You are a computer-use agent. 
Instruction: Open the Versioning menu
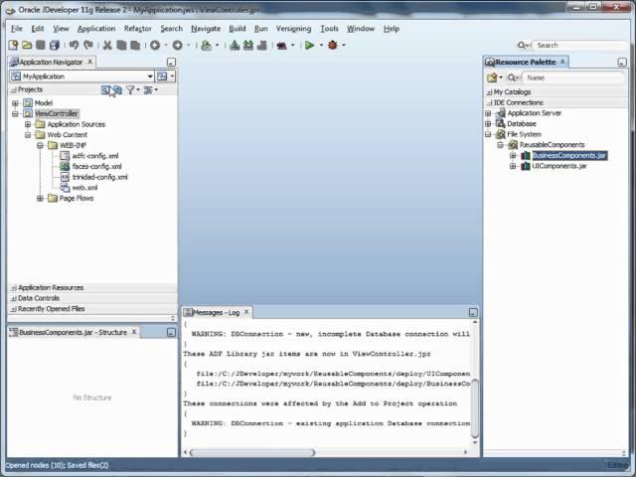[x=293, y=29]
